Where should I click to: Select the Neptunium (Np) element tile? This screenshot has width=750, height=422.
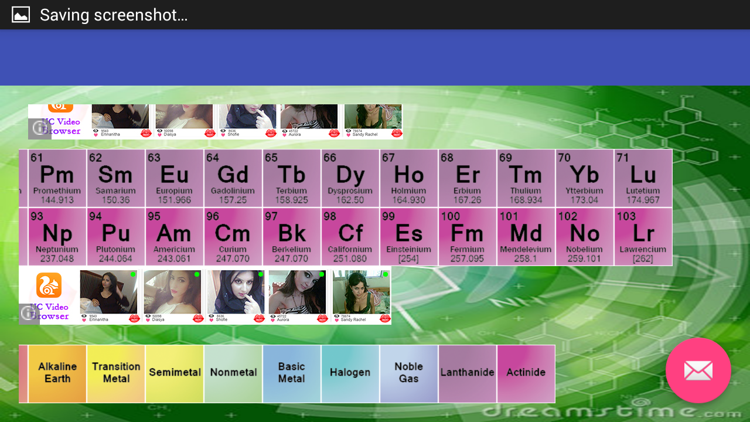57,237
